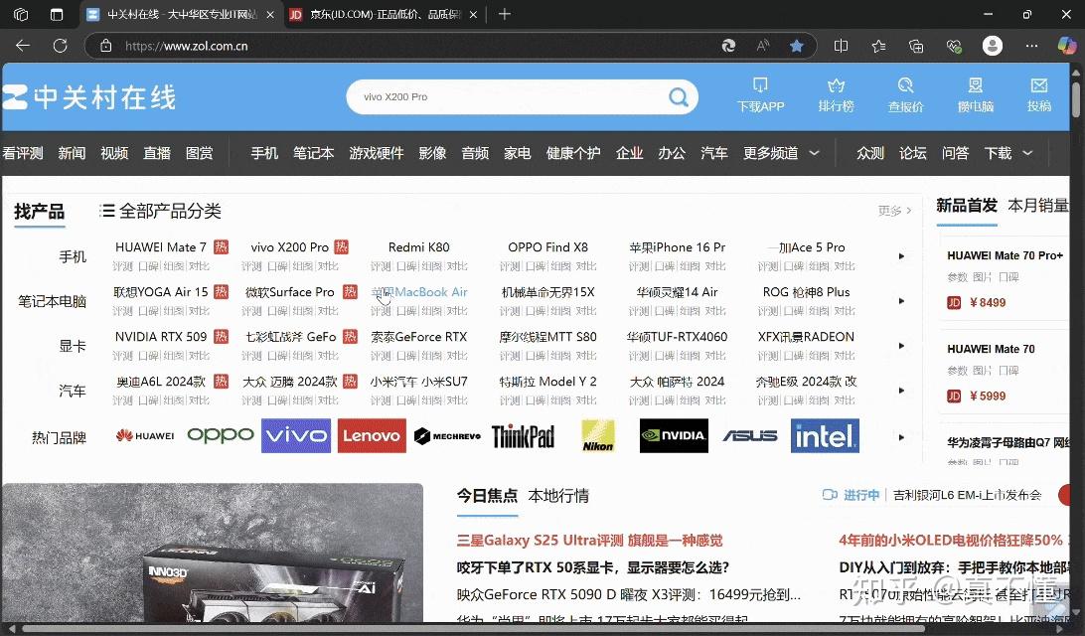Screen dimensions: 1085x636
Task: Switch to 本地行情 tab
Action: point(558,496)
